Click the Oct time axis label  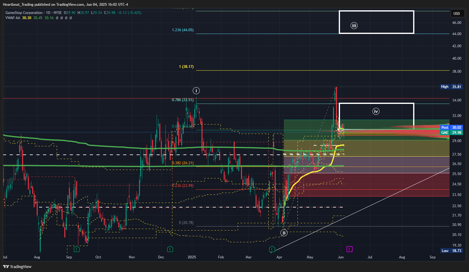98,257
